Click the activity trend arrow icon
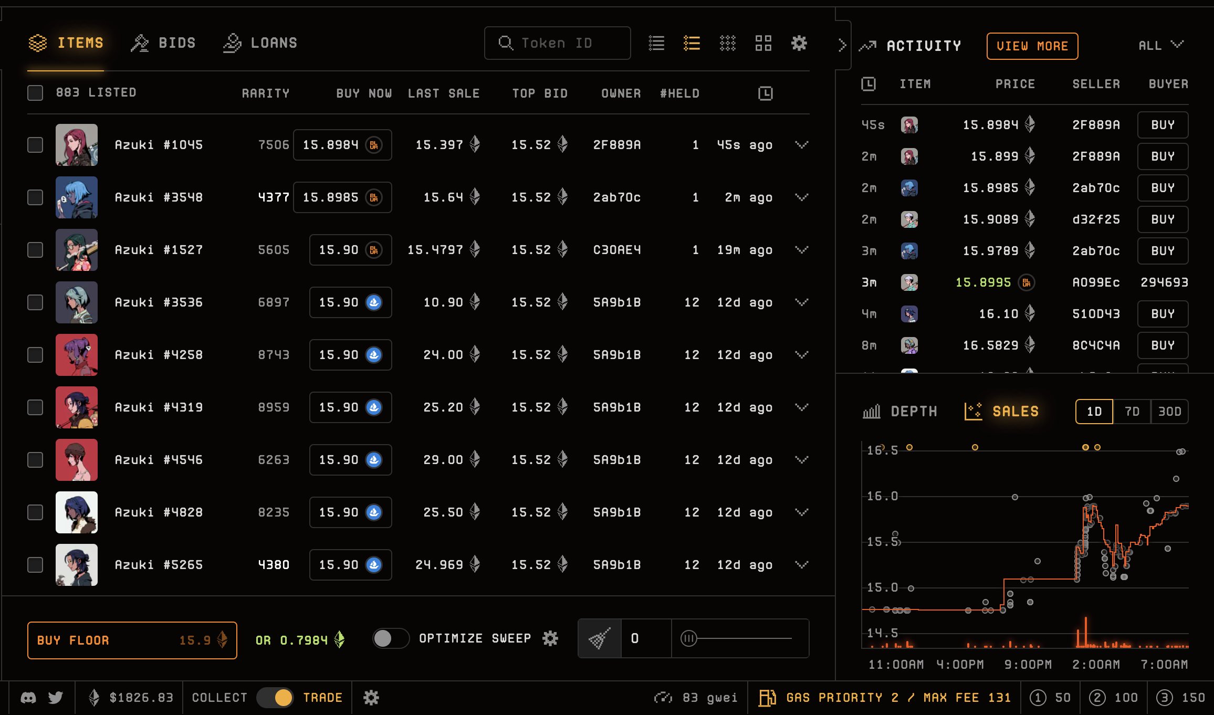Viewport: 1214px width, 715px height. (x=867, y=46)
